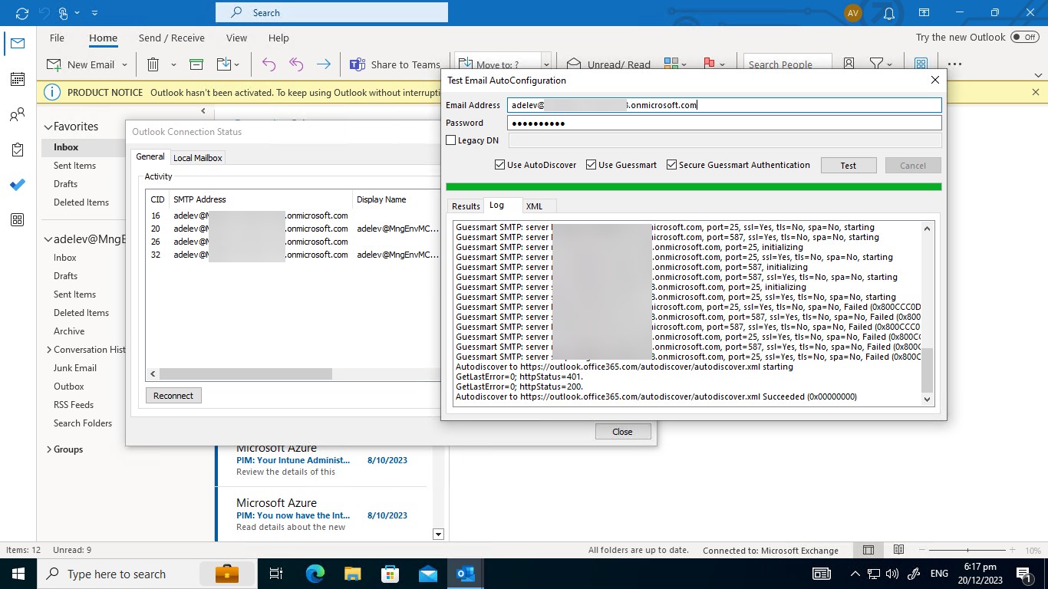Collapse the adelev@ mailbox account tree

[x=48, y=239]
